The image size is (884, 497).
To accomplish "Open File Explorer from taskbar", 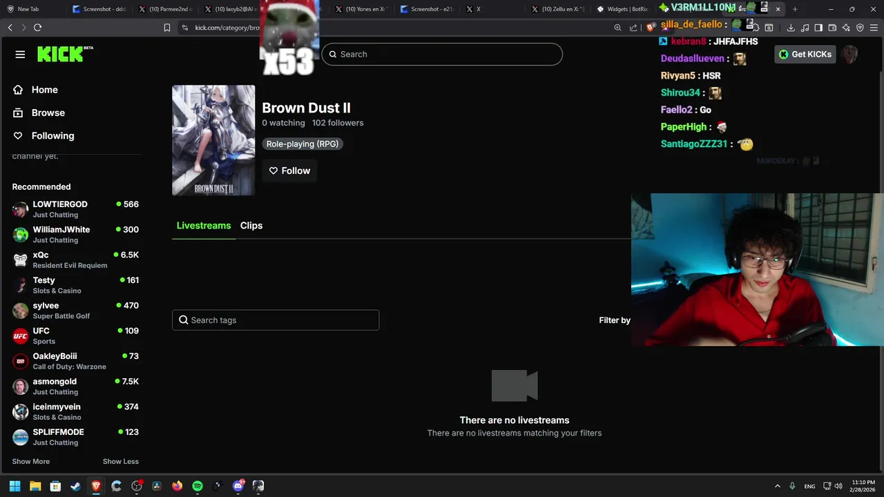I will click(35, 486).
